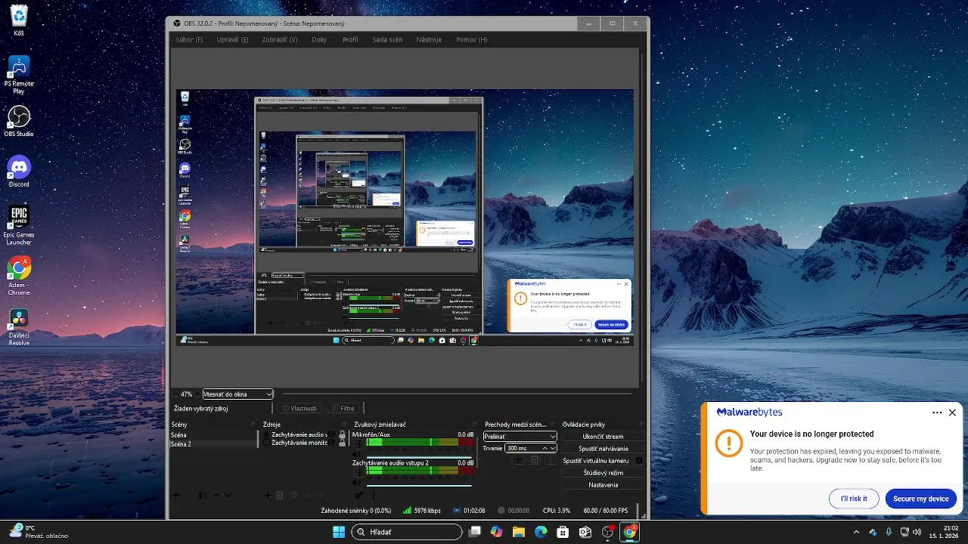Image resolution: width=968 pixels, height=544 pixels.
Task: Undock the Zdroje panel
Action: (x=344, y=425)
